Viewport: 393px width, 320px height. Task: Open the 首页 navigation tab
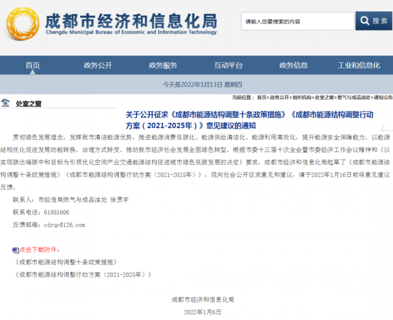pyautogui.click(x=33, y=65)
